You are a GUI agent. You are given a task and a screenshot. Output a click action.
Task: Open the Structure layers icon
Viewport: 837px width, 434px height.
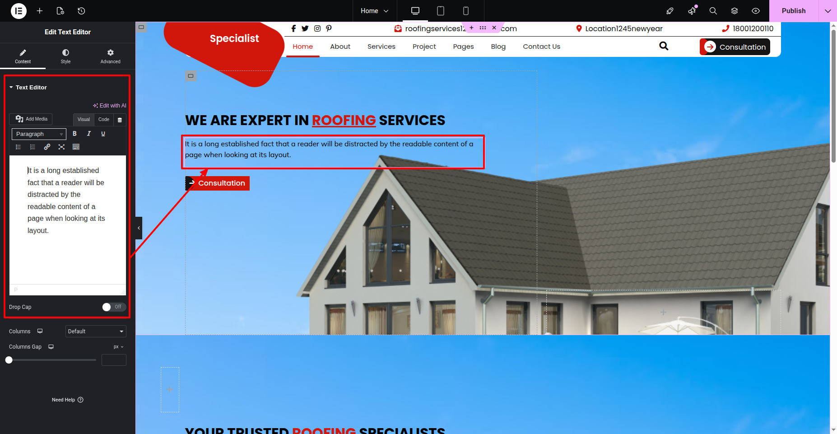[x=735, y=11]
